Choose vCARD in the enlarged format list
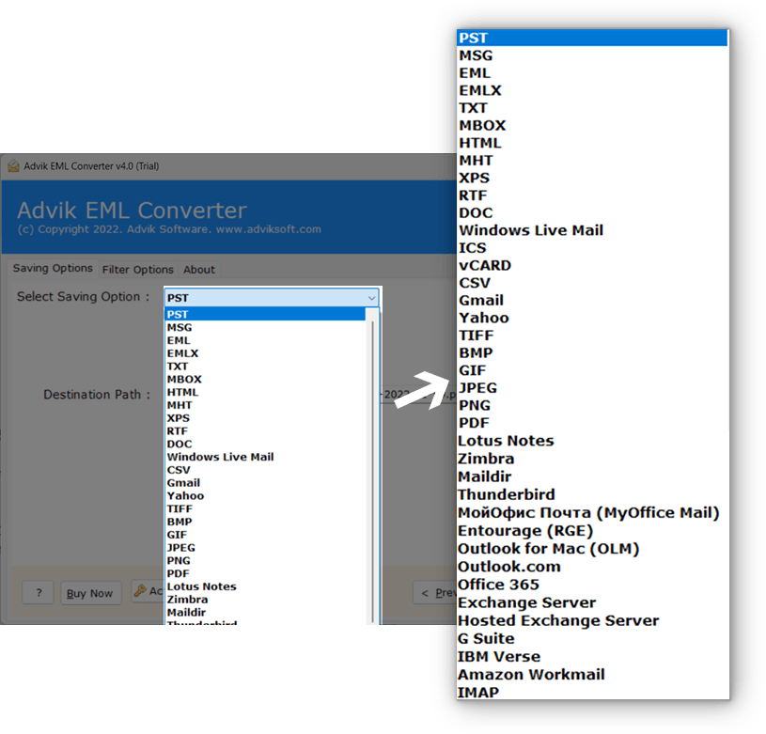766x734 pixels. [592, 265]
